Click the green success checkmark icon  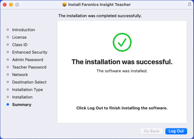point(122,42)
